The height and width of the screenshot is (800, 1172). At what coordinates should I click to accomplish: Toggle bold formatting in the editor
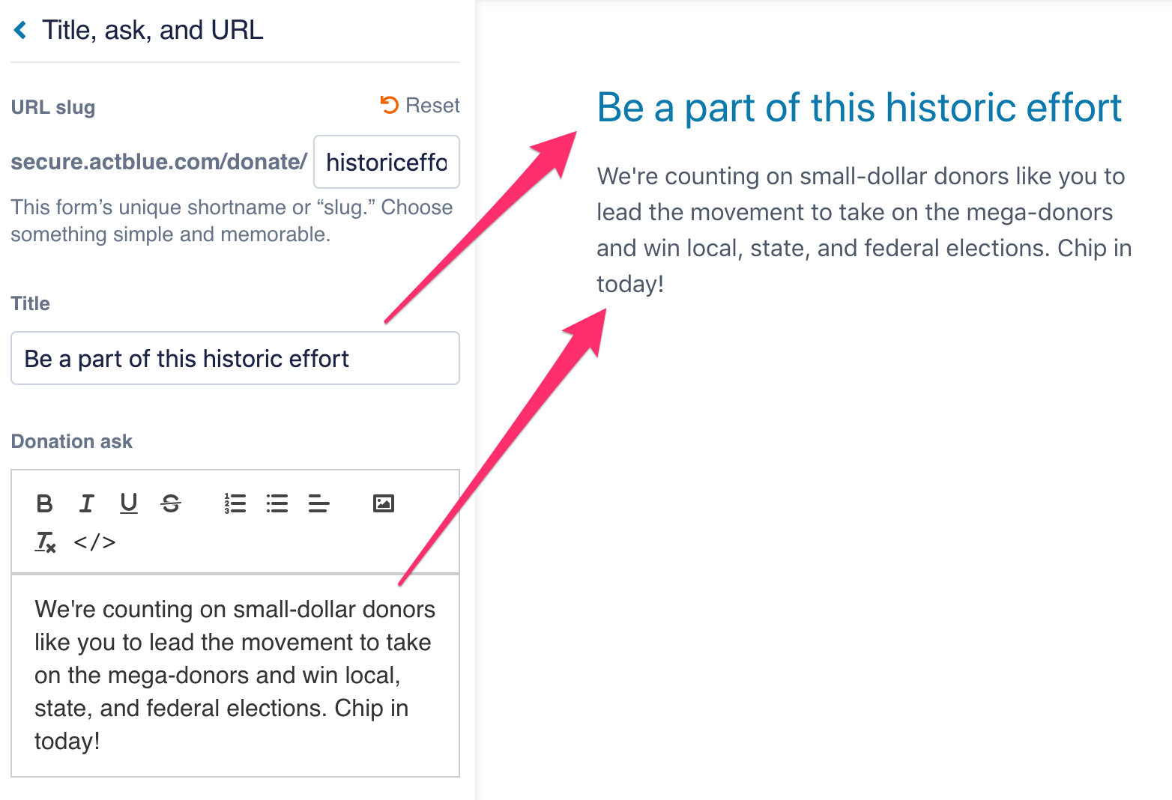(x=44, y=503)
